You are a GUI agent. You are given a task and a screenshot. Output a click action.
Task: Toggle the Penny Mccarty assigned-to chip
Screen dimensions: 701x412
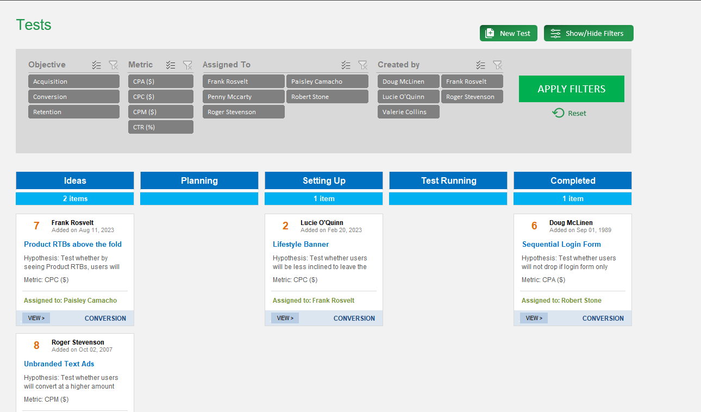(x=243, y=96)
